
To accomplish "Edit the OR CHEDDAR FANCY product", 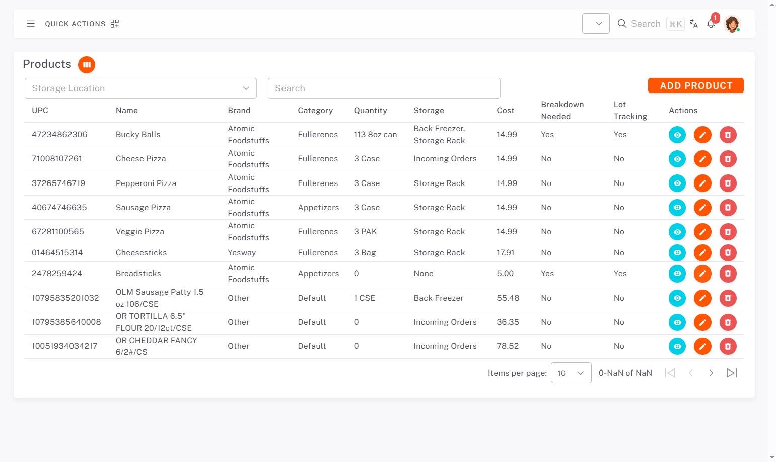I will click(x=702, y=346).
